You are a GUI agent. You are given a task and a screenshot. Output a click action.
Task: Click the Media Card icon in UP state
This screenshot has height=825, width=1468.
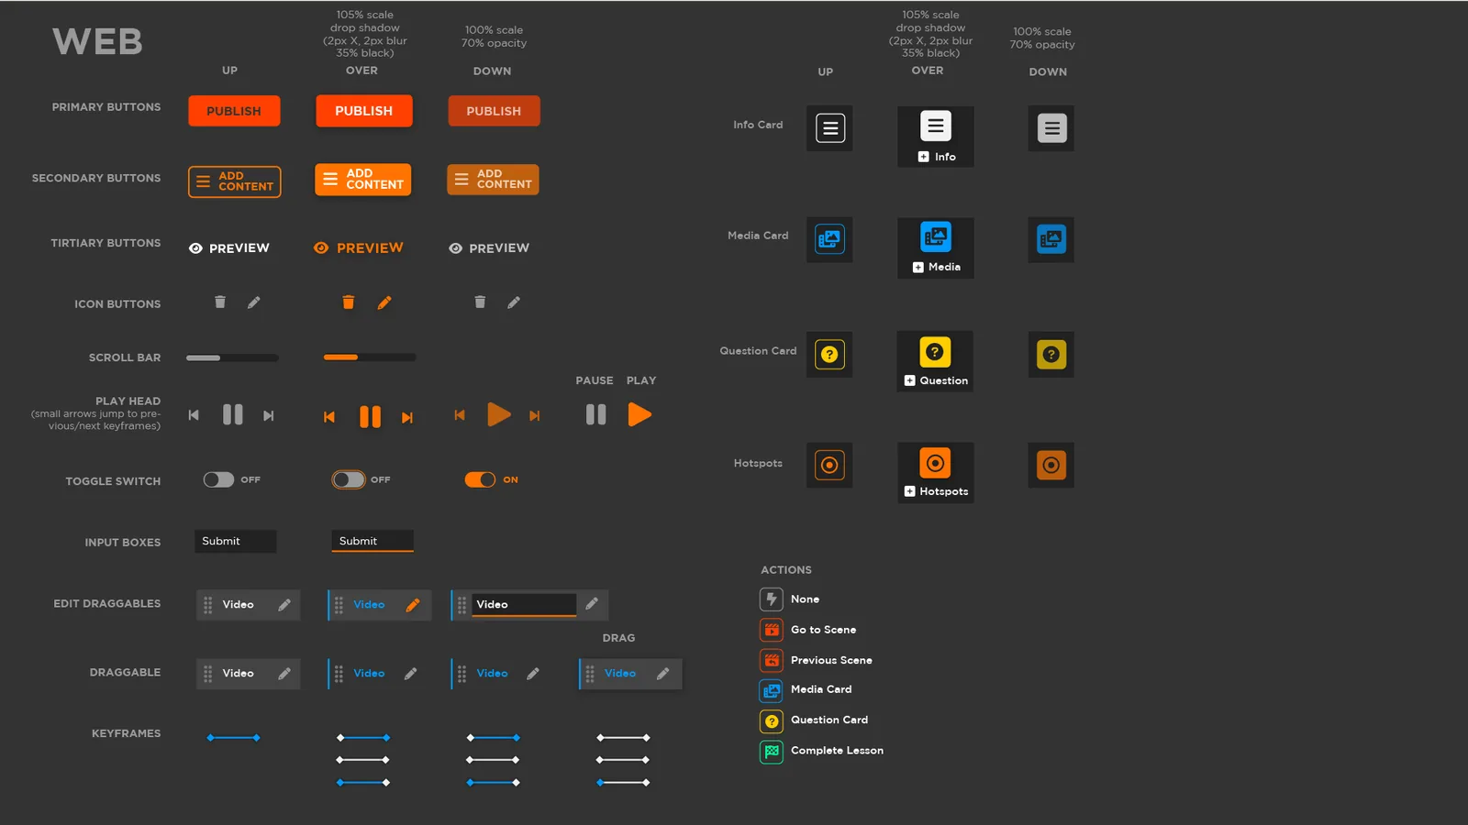click(x=829, y=239)
